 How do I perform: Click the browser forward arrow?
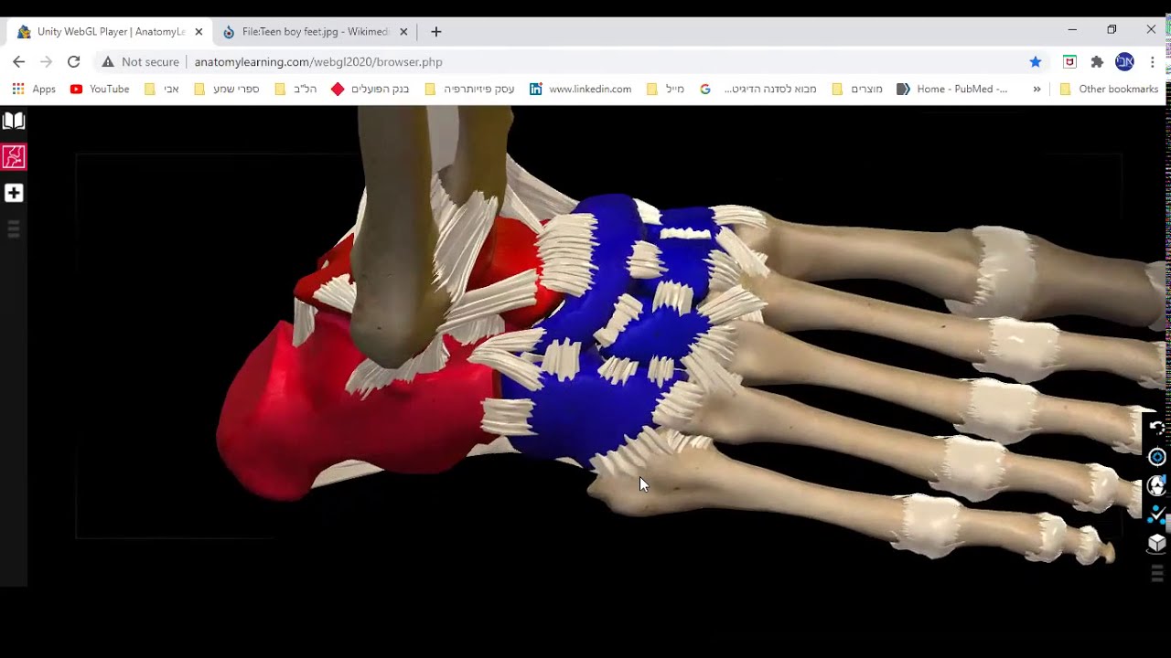click(x=47, y=62)
